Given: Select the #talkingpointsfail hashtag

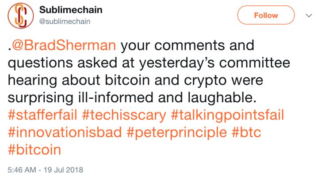Looking at the screenshot, I should 226,116.
